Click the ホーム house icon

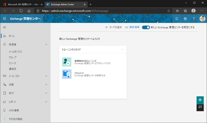pyautogui.click(x=5, y=36)
